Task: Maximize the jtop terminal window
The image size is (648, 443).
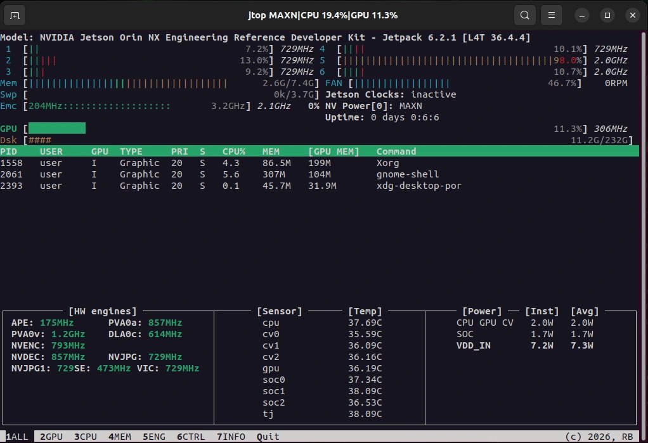Action: (x=607, y=15)
